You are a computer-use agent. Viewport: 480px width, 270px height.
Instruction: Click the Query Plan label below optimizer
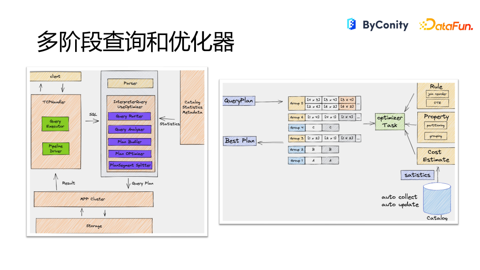(142, 183)
